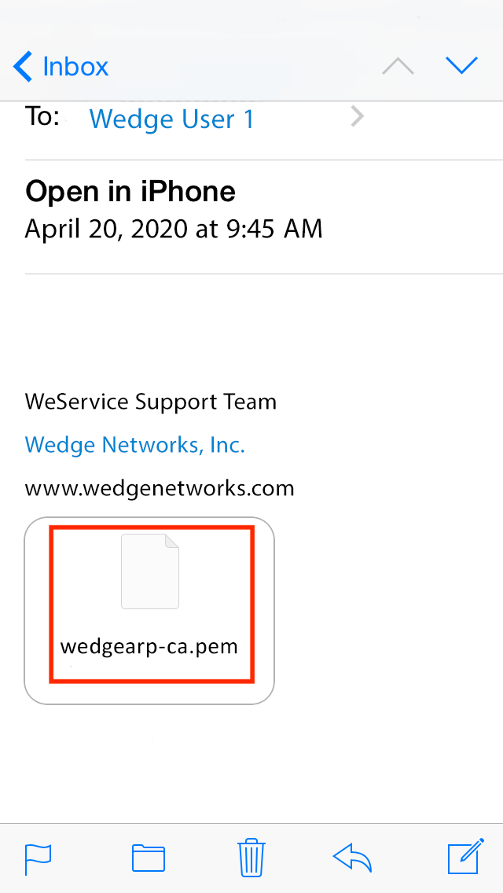Flag this email message

pos(39,858)
